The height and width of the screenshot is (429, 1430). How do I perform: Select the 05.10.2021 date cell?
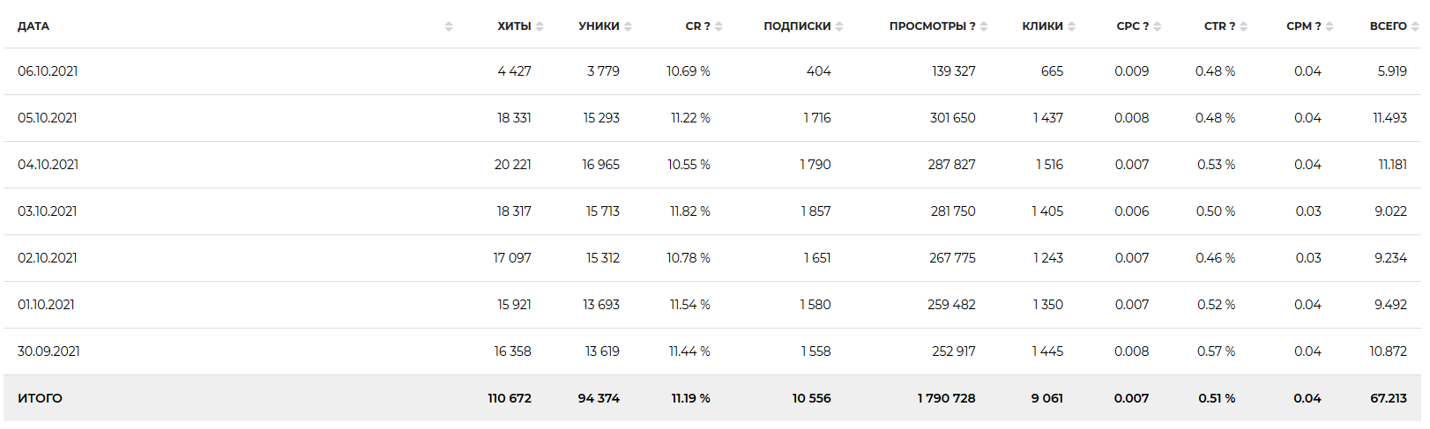click(x=48, y=118)
